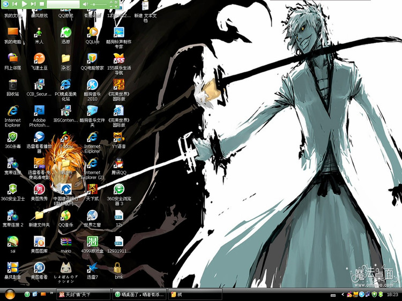Open 12931911... JPG file

click(118, 244)
